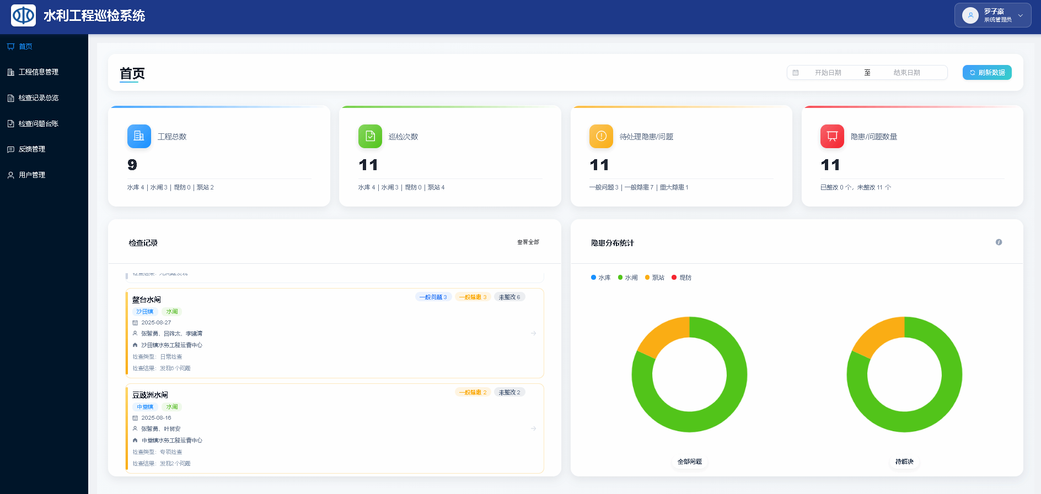Open the user account dropdown chevron
The height and width of the screenshot is (494, 1041).
1021,15
